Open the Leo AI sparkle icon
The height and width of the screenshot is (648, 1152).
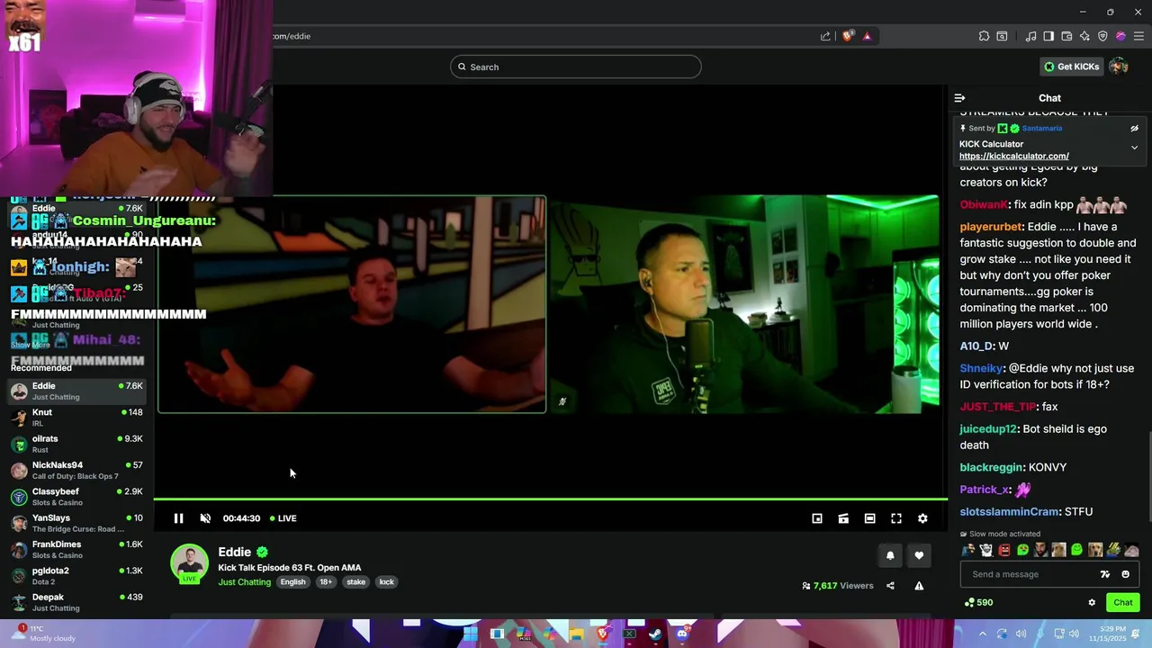pos(1084,36)
